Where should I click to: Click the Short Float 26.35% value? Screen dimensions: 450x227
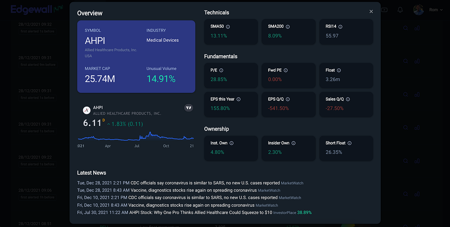click(x=334, y=152)
